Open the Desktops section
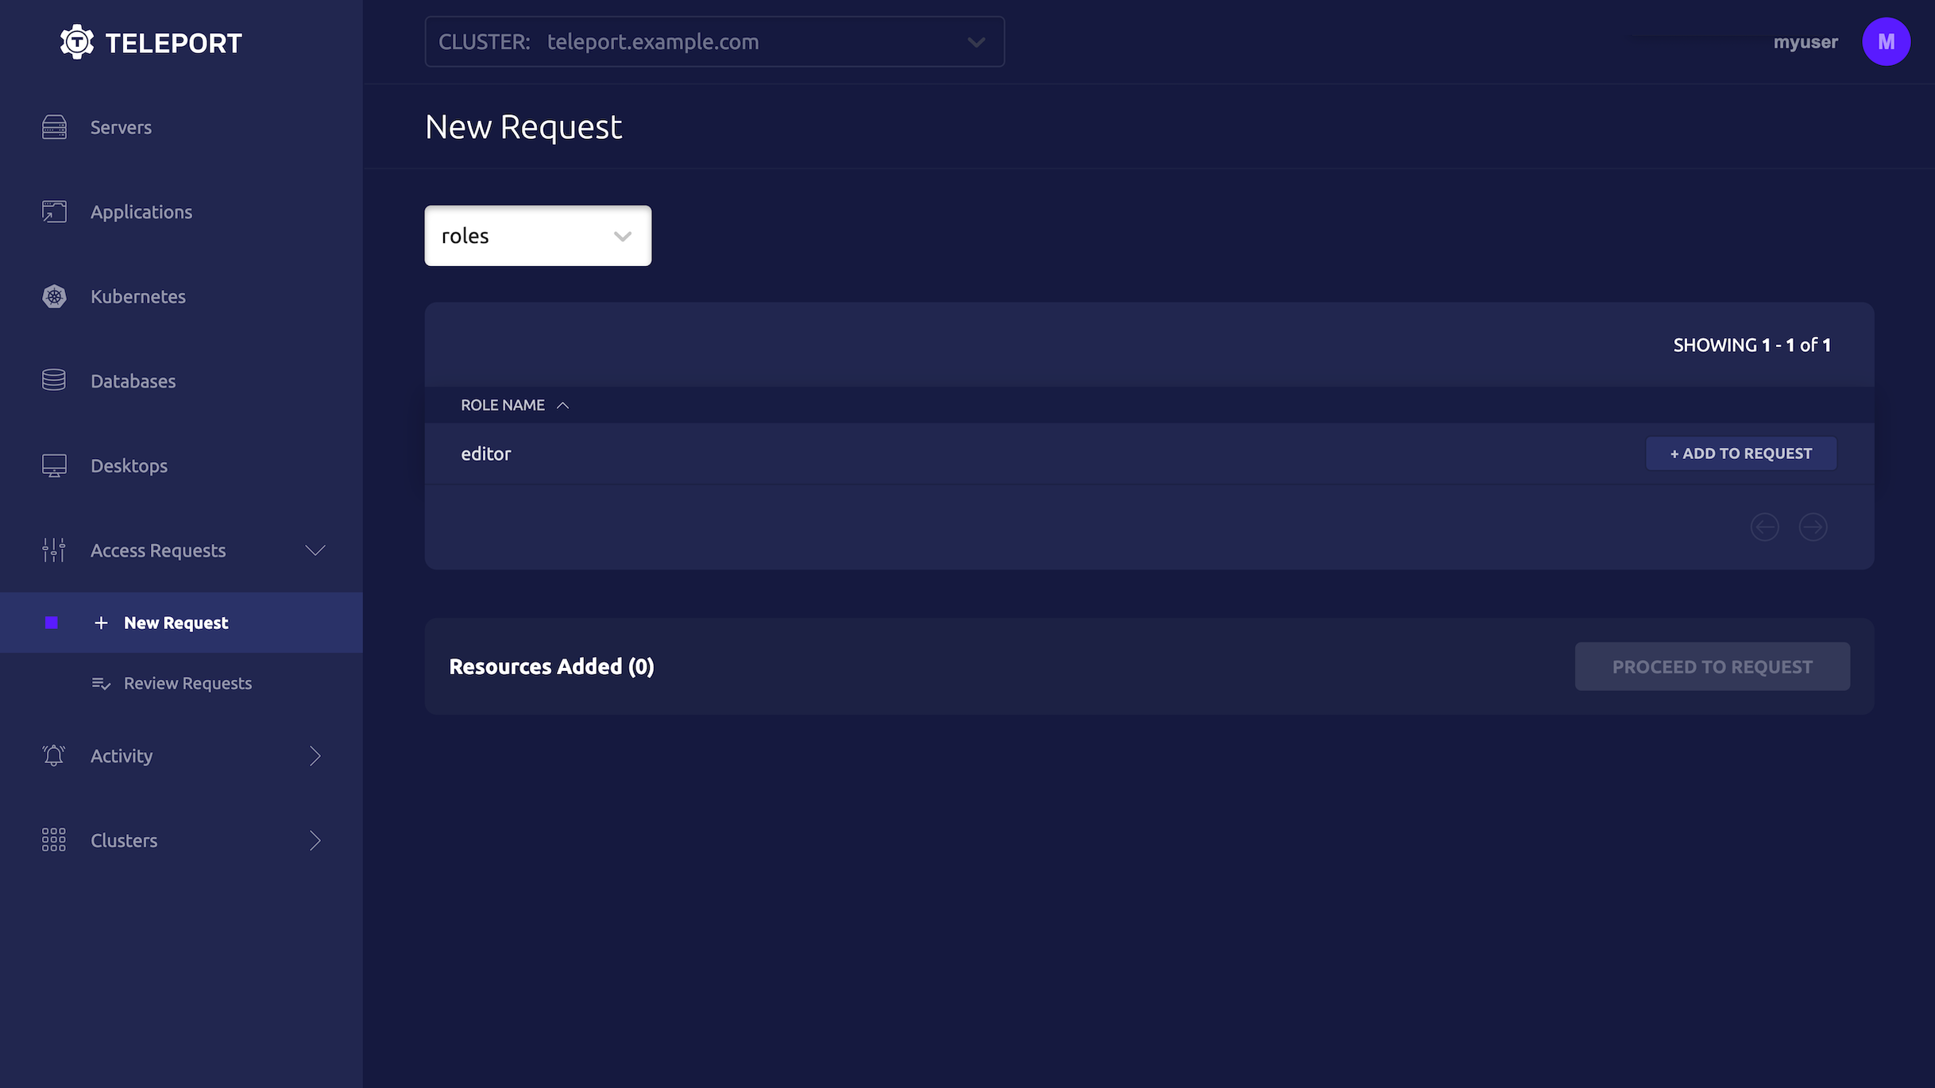Image resolution: width=1935 pixels, height=1088 pixels. [129, 465]
